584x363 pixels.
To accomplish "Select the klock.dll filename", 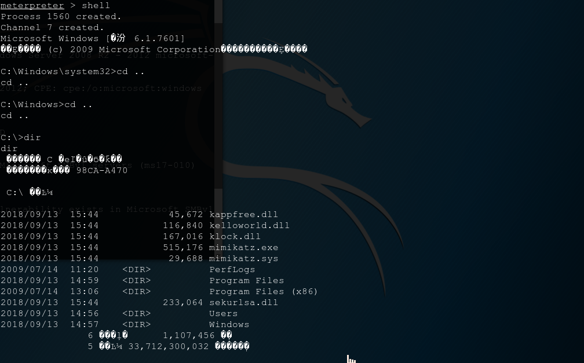I will point(235,236).
